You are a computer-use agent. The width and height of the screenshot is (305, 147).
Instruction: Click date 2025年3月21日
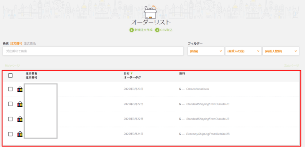click(133, 134)
